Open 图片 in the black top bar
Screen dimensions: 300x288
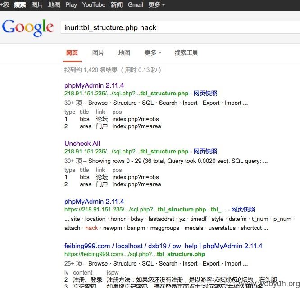click(x=37, y=4)
